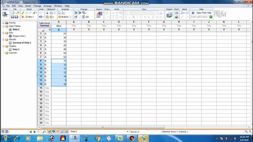Zoom in using the magnifier icon
This screenshot has height=142, width=253.
coord(246,132)
